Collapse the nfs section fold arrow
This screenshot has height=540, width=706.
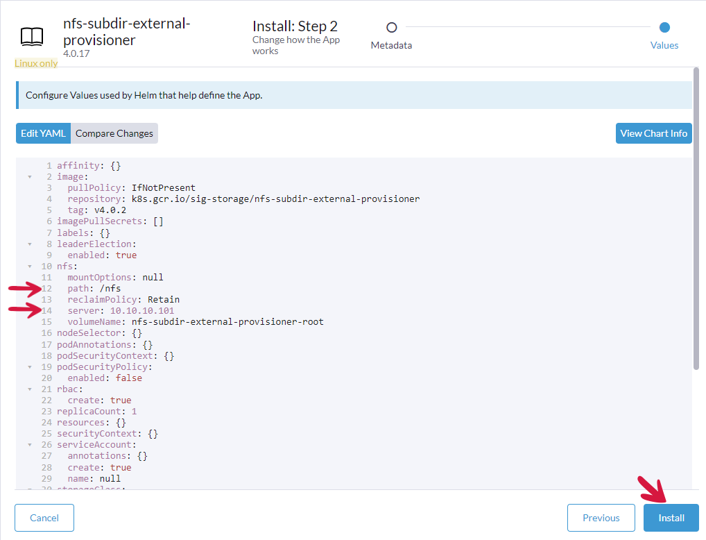coord(29,267)
